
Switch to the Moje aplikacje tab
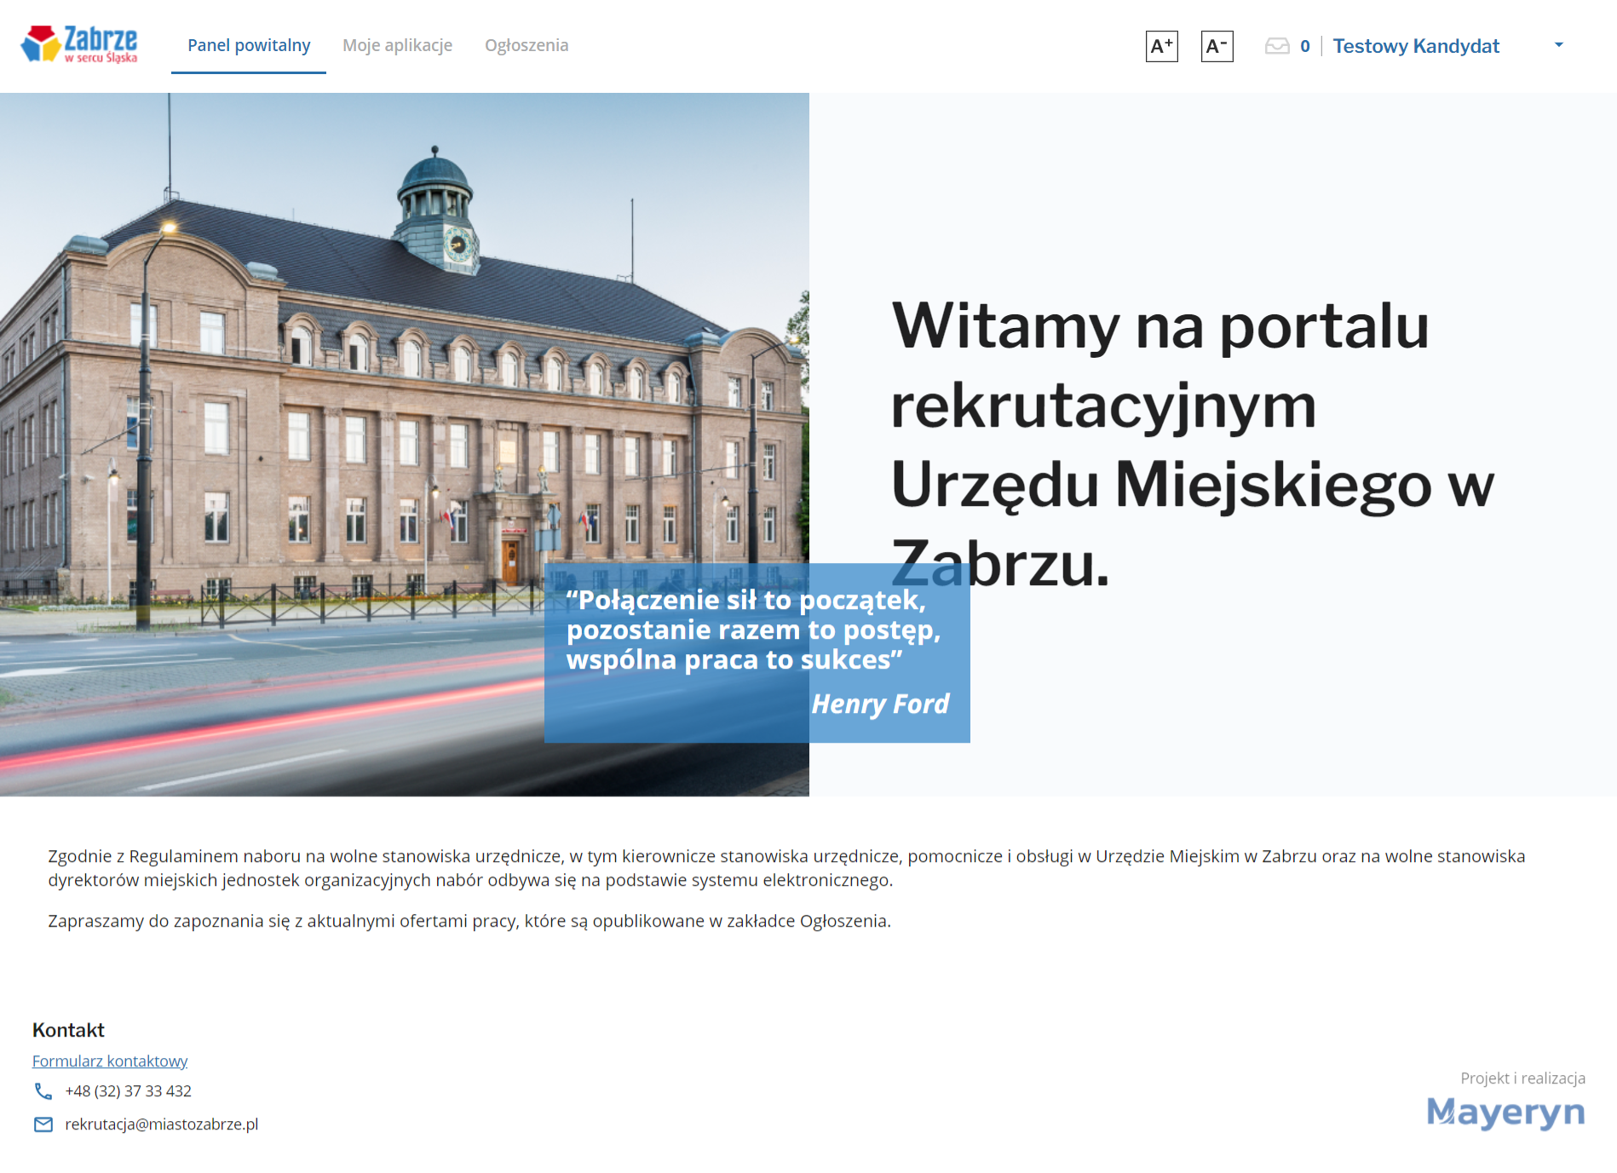click(x=397, y=45)
